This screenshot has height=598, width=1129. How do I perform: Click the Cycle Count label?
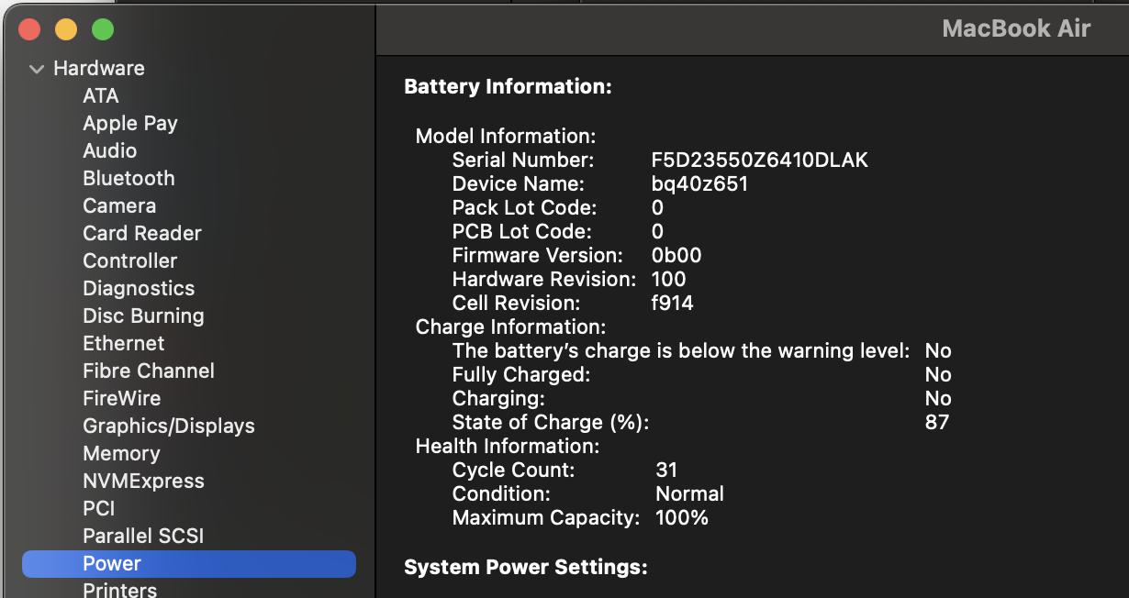514,470
